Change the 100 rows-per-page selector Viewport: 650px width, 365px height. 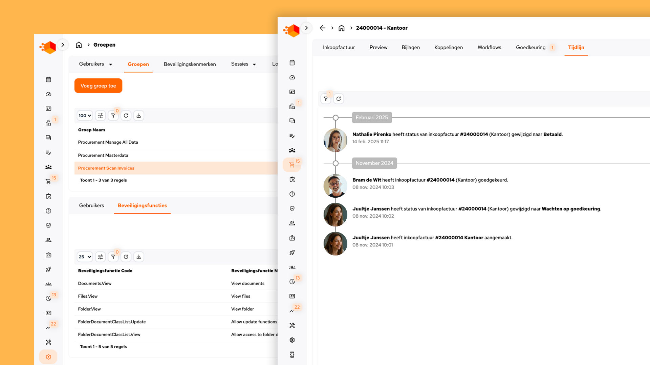pos(85,116)
